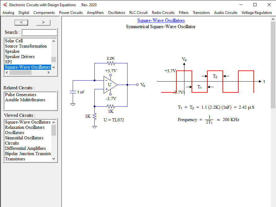Follow the Square-Wave Oscillators heading link

161,20
